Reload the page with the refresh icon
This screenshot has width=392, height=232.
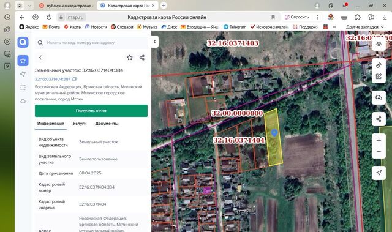tap(49, 17)
